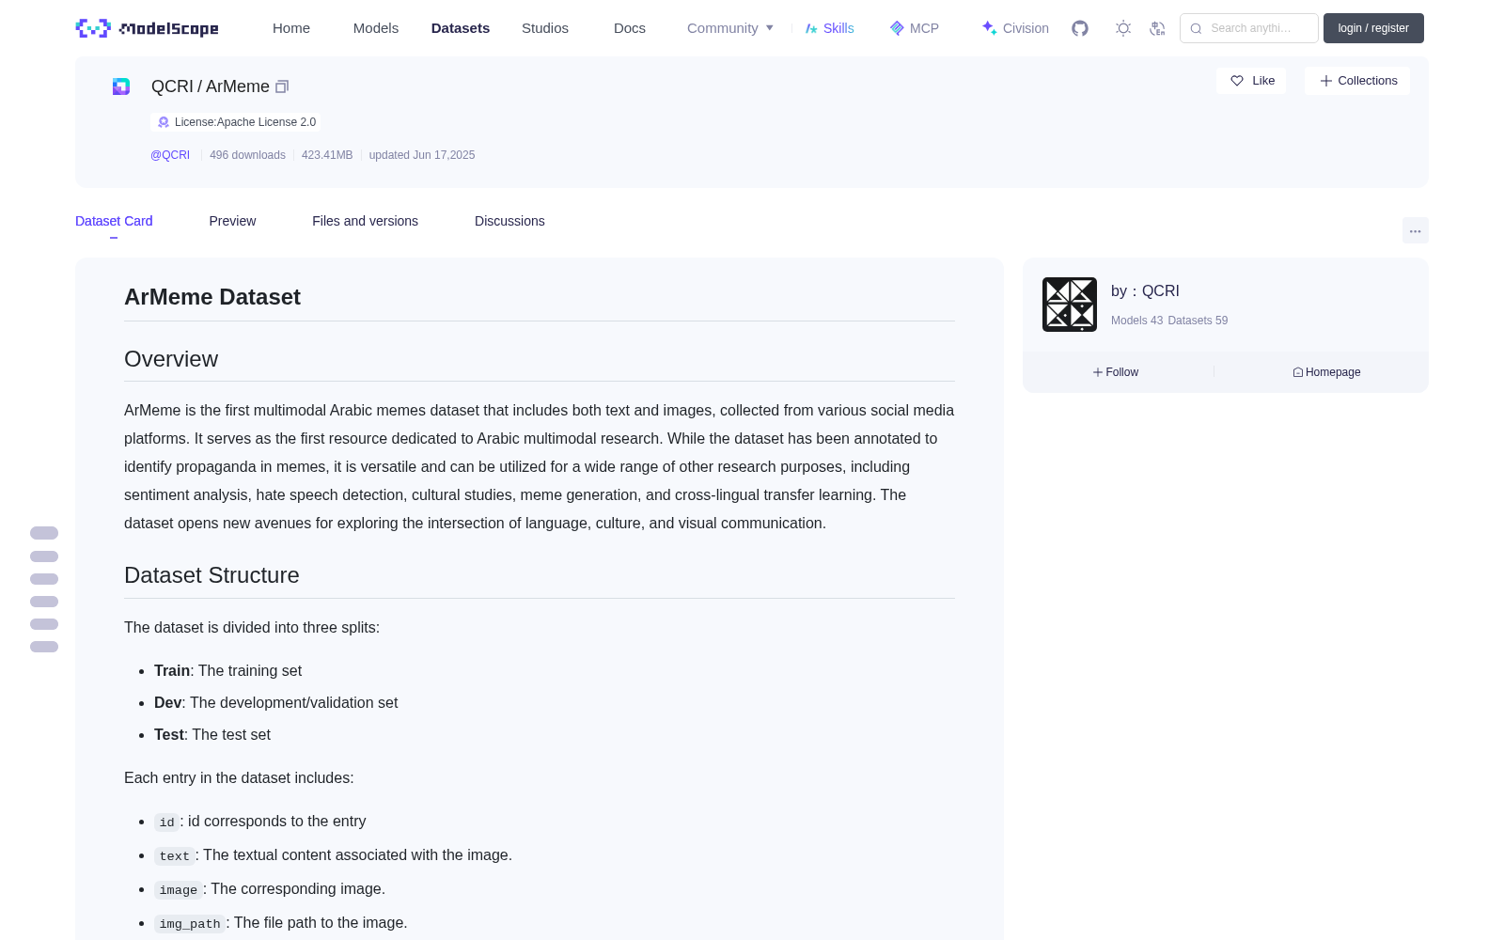Click the last table-of-contents marker
The height and width of the screenshot is (940, 1504).
[44, 647]
